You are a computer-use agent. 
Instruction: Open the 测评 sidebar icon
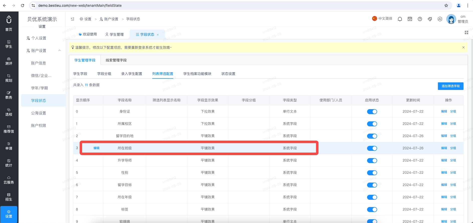tap(9, 61)
